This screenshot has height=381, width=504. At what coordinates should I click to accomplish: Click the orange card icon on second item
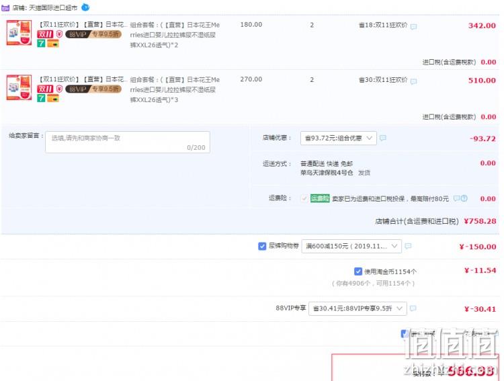click(x=53, y=98)
